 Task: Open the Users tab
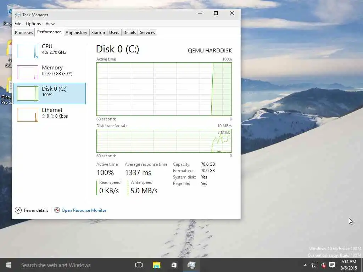(x=114, y=33)
